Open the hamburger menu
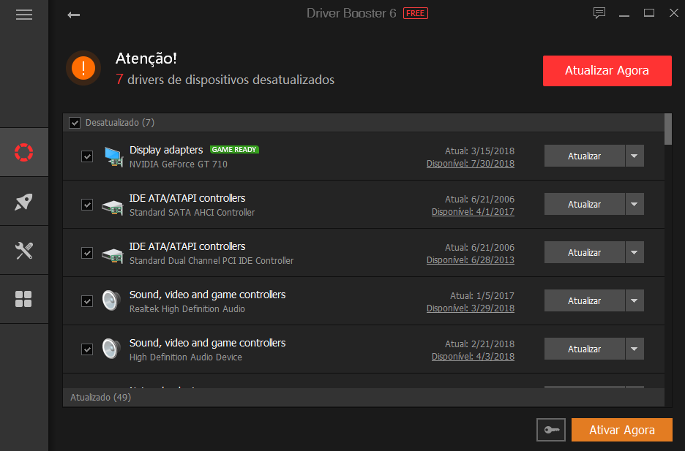This screenshot has width=685, height=451. point(24,15)
